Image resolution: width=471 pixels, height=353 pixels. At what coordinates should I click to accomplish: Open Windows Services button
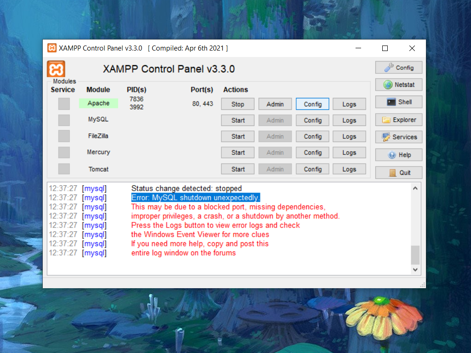click(399, 137)
